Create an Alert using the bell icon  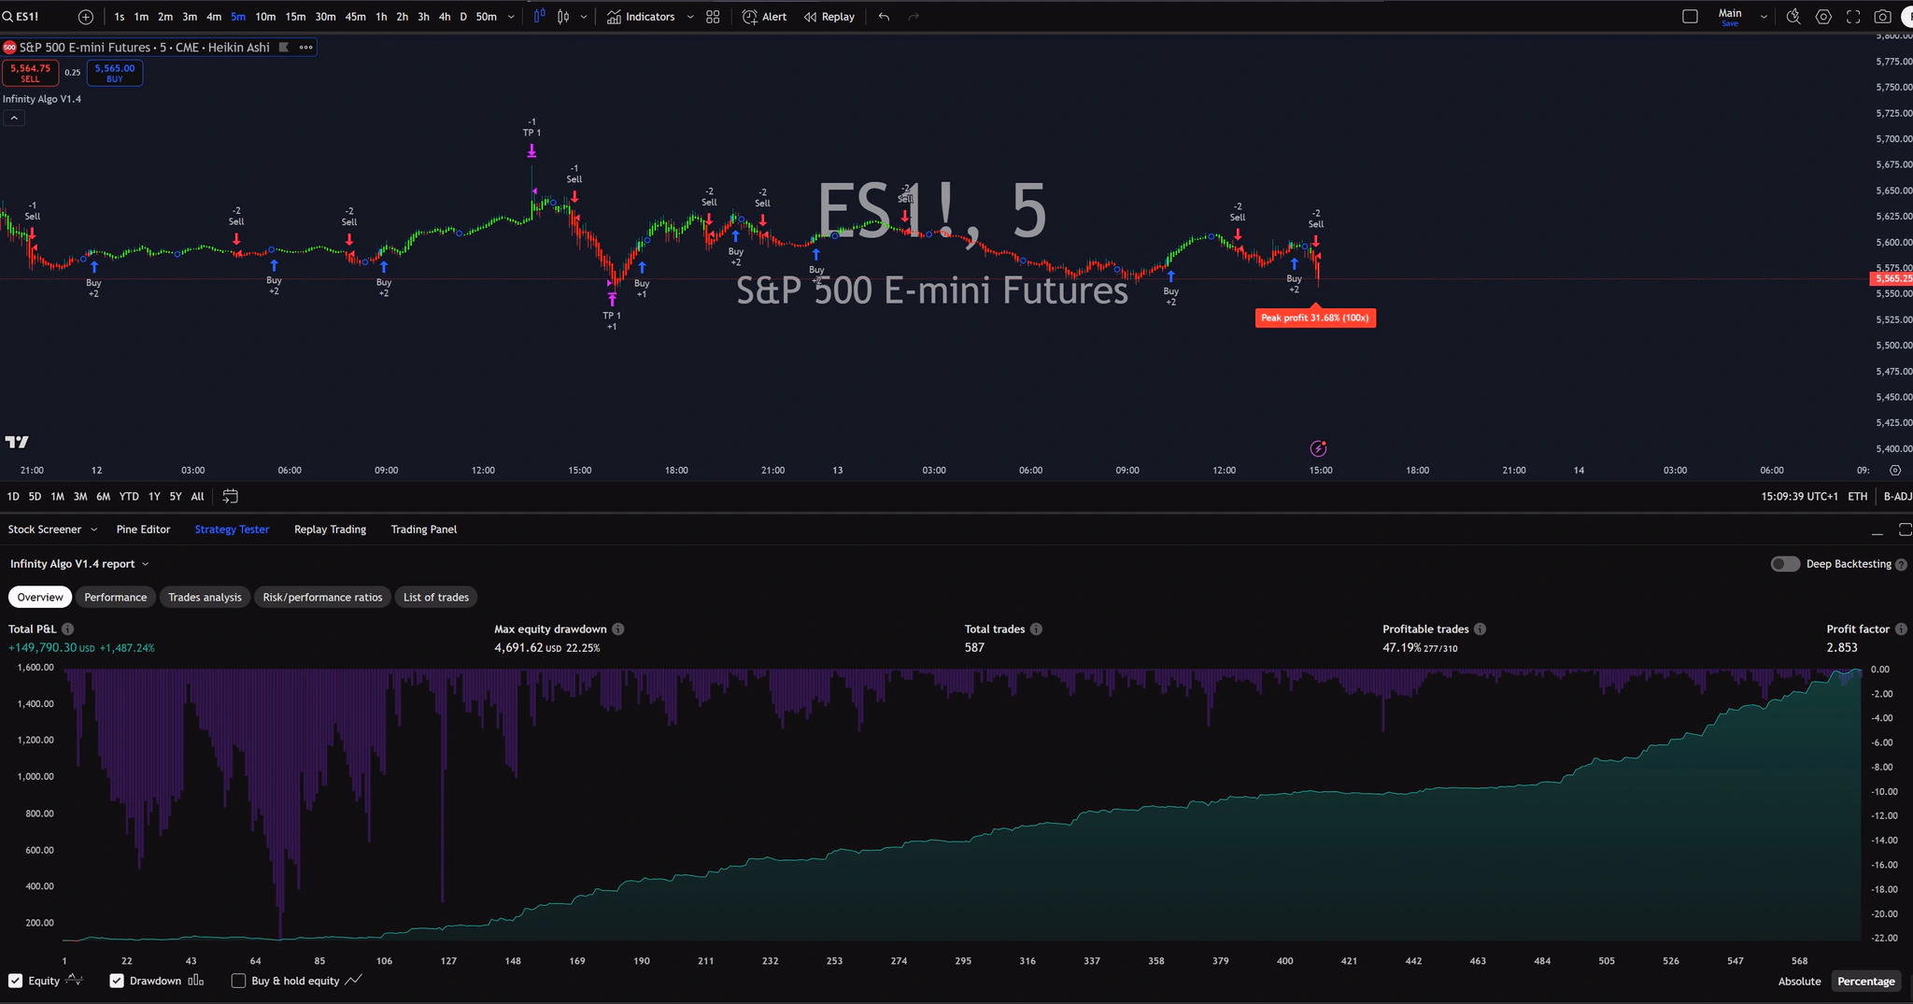[763, 16]
